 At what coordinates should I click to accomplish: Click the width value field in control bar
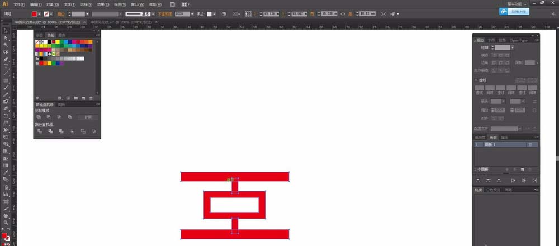(x=328, y=14)
